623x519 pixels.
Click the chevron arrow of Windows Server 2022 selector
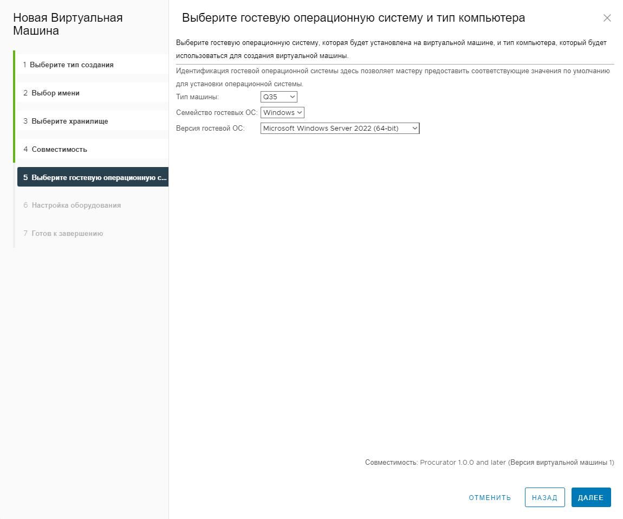414,128
